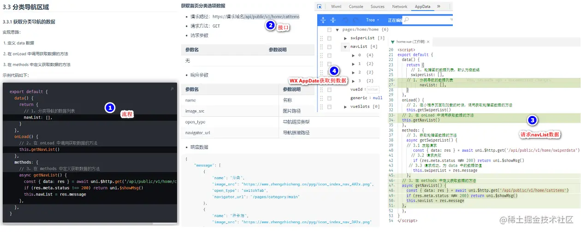
Task: Expand navList item 0 {4}
Action: [x=353, y=55]
